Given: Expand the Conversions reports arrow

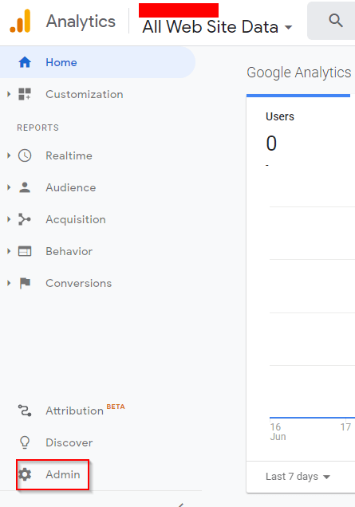Looking at the screenshot, I should [x=9, y=283].
